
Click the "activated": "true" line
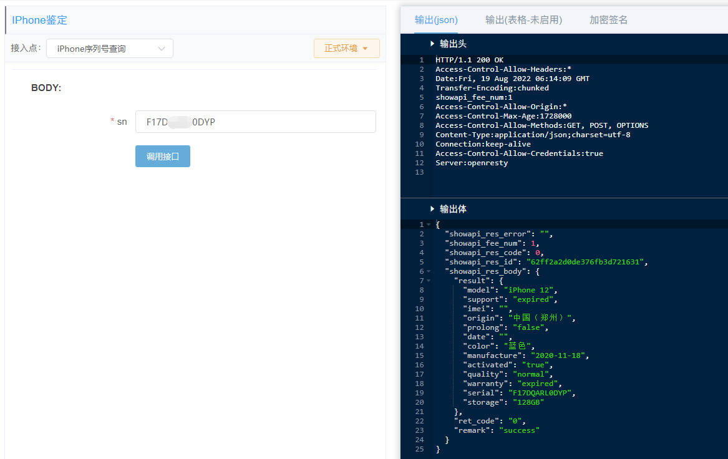(508, 365)
